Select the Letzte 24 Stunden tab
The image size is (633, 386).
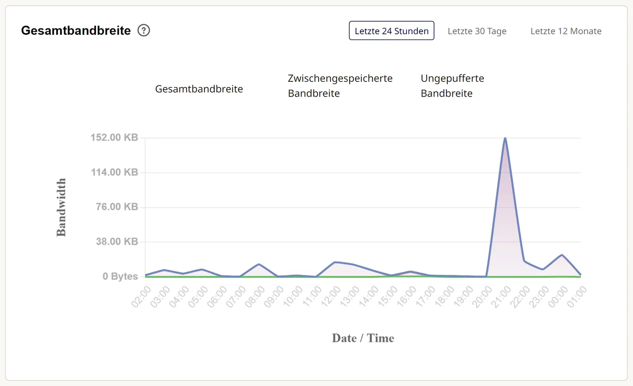(x=391, y=31)
